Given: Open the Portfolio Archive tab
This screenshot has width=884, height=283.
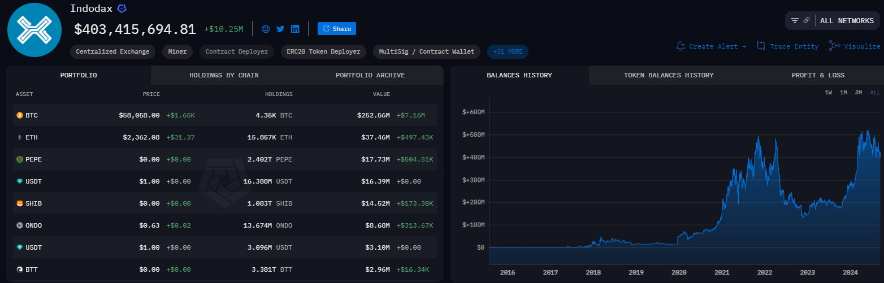Looking at the screenshot, I should pos(370,75).
